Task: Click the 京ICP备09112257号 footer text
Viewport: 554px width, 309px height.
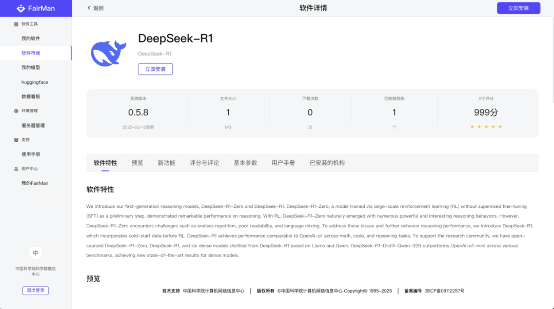Action: pyautogui.click(x=444, y=291)
